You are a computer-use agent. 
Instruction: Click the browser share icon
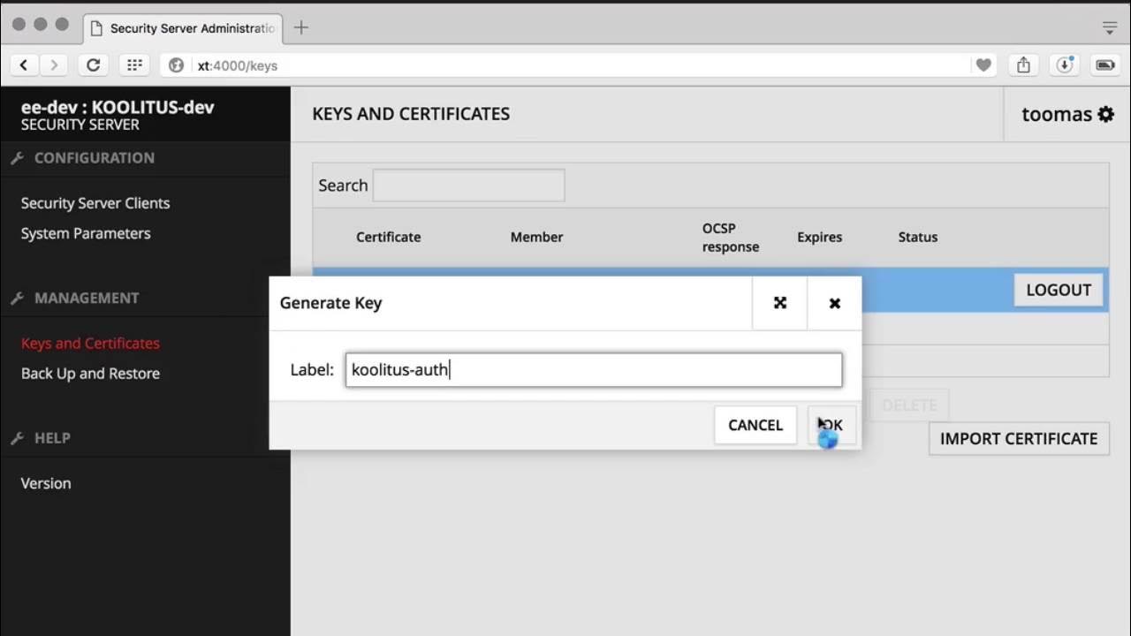1023,65
